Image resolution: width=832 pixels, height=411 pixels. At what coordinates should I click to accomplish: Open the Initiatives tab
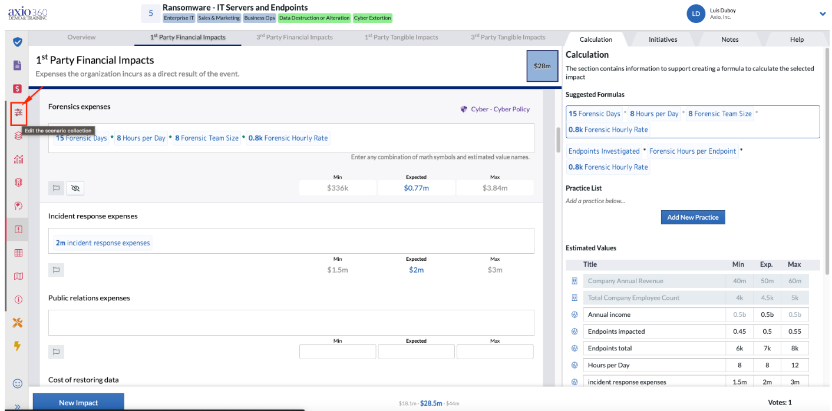pyautogui.click(x=663, y=39)
